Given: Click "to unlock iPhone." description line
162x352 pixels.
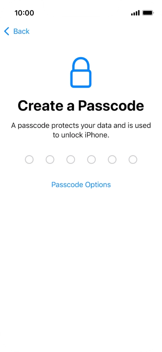Looking at the screenshot, I should 81,136.
